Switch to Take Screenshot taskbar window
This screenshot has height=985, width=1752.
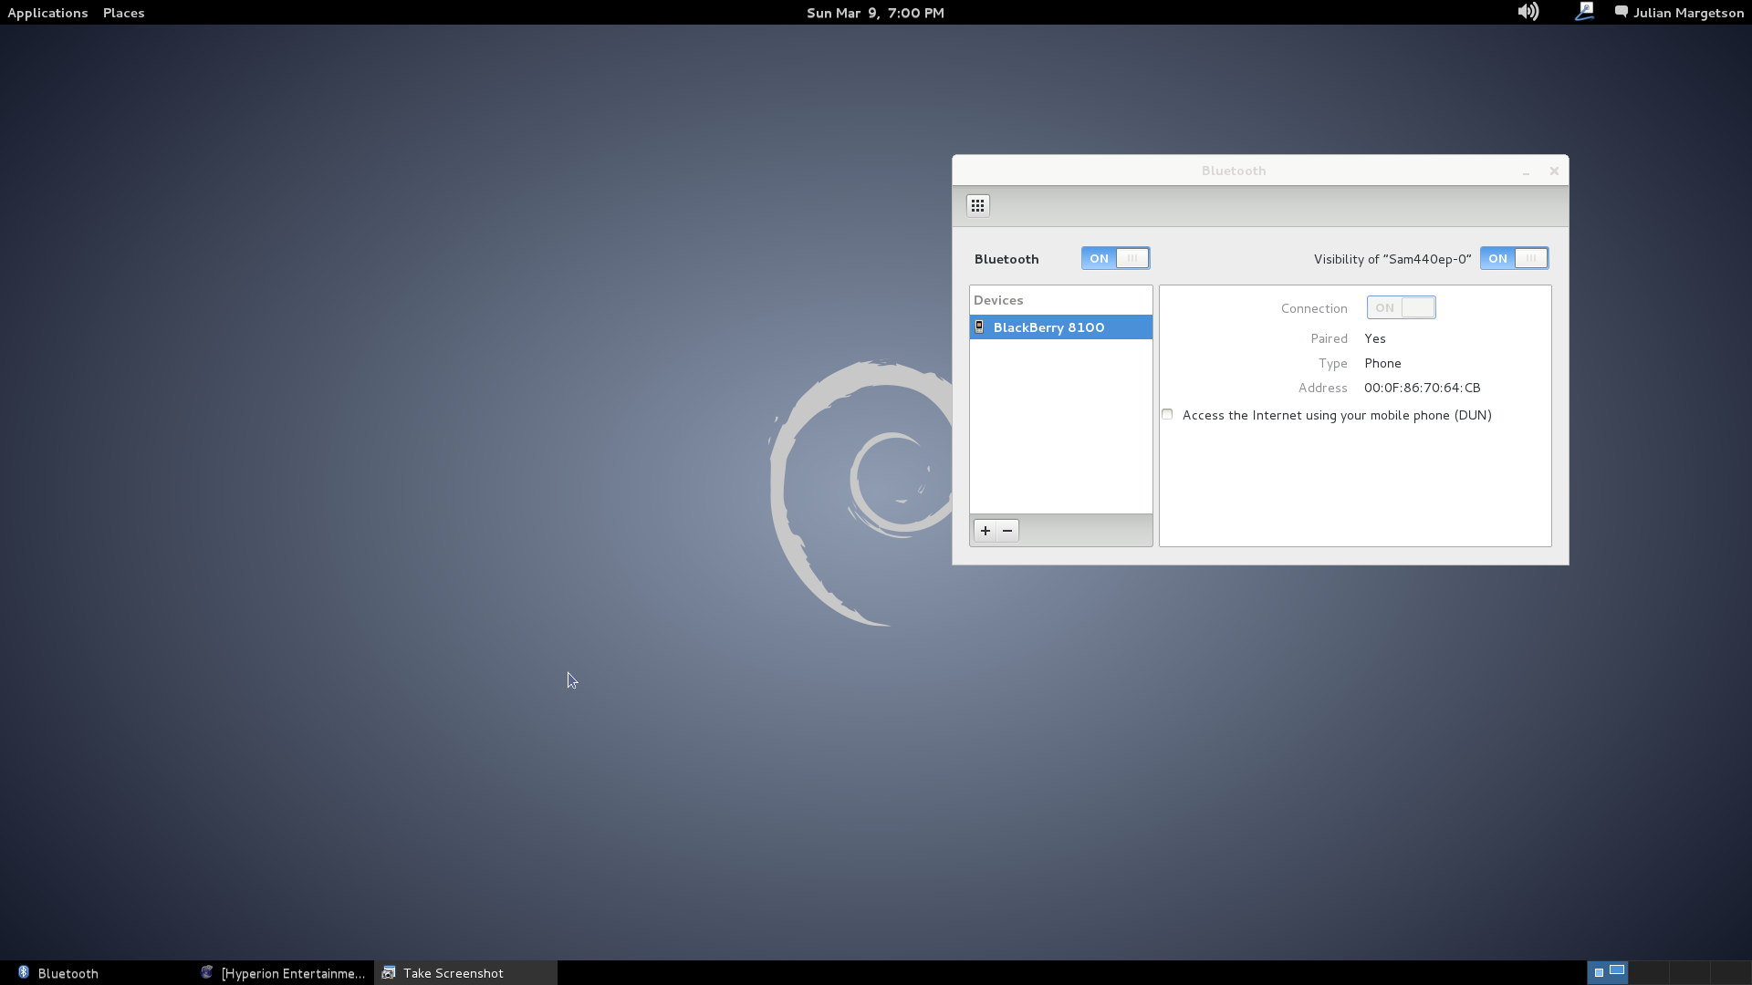point(453,973)
